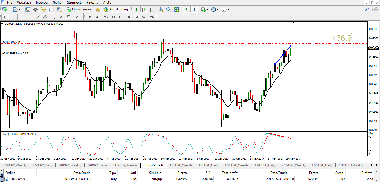This screenshot has width=380, height=182.
Task: Select the Fibonacci Retracement tool
Action: click(54, 17)
